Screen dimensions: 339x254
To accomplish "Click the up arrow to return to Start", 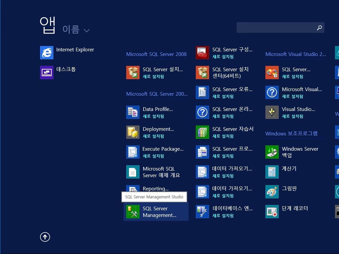I will tap(45, 237).
